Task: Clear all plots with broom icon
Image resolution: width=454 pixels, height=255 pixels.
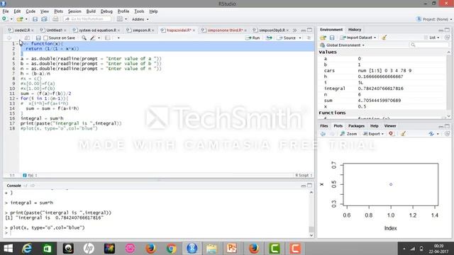Action: pyautogui.click(x=403, y=134)
